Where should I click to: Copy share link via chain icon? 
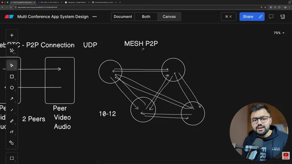coord(261,17)
